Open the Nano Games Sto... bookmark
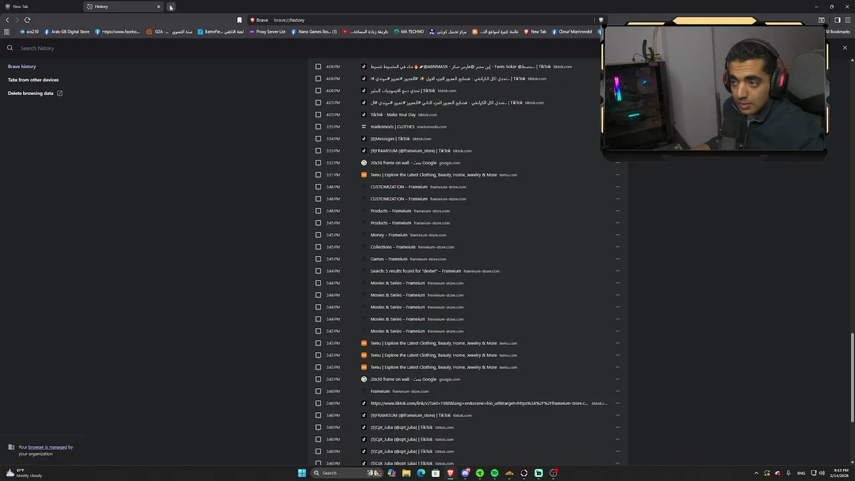Screen dimensions: 855x481 314,31
